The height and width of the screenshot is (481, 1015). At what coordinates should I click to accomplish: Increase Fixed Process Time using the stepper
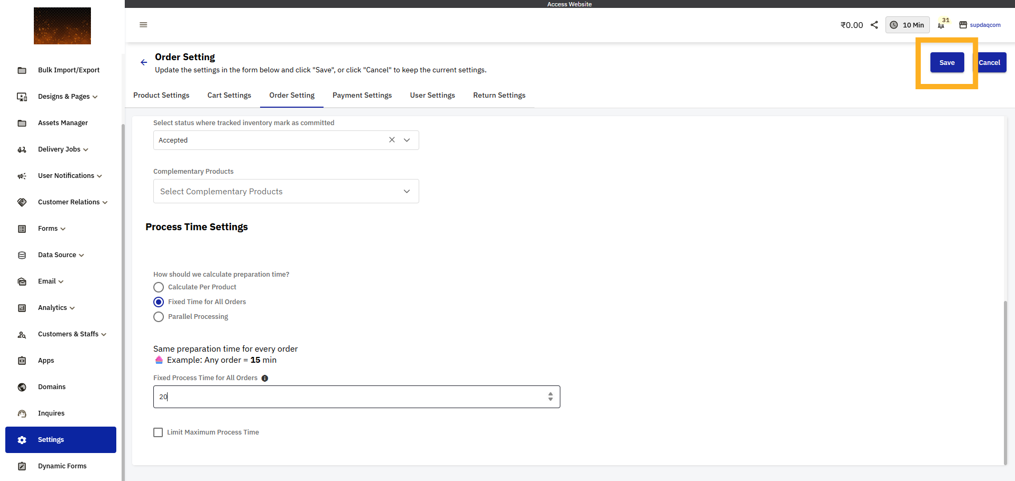(550, 393)
